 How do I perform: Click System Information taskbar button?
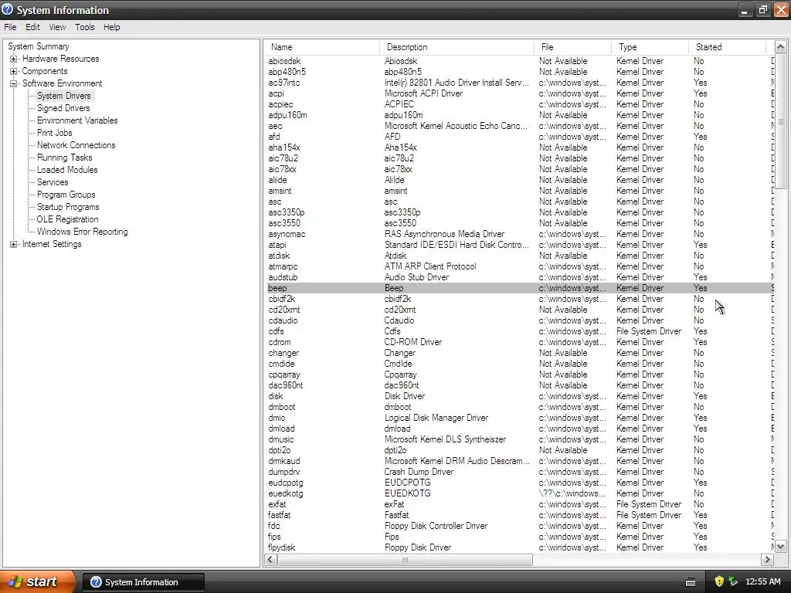coord(143,582)
